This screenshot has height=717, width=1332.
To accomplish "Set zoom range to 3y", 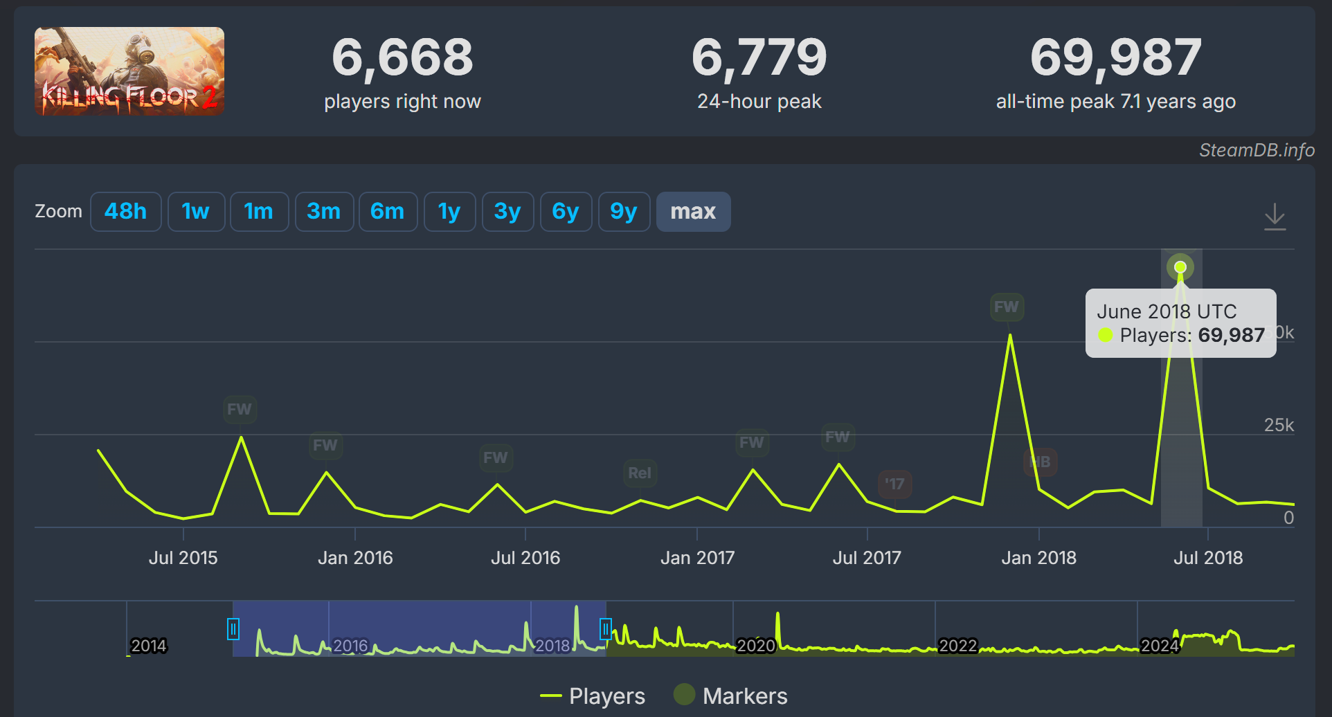I will [x=507, y=211].
